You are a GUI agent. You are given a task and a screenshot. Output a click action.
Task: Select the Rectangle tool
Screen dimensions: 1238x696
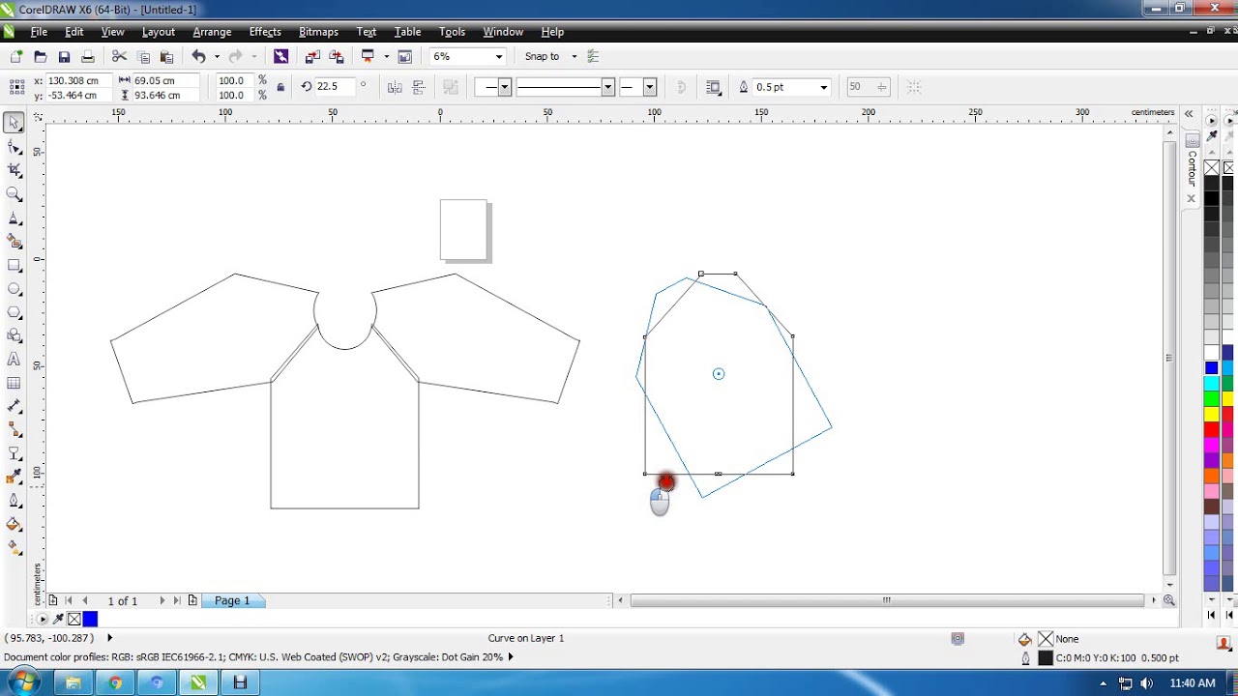[15, 265]
